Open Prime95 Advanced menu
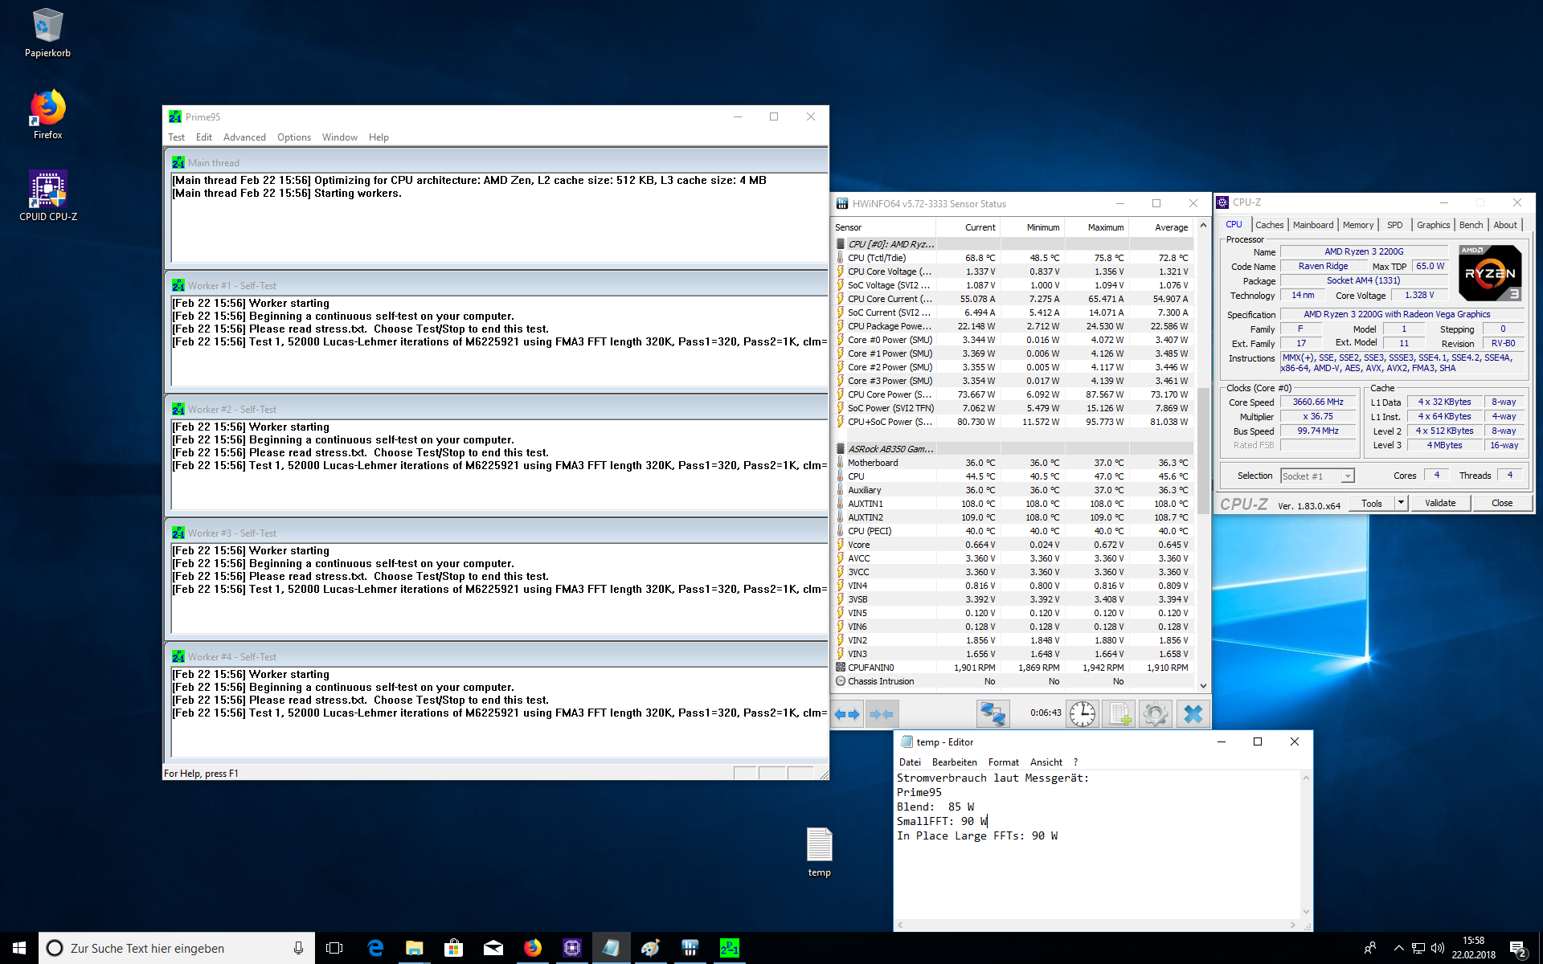This screenshot has height=964, width=1543. (244, 137)
